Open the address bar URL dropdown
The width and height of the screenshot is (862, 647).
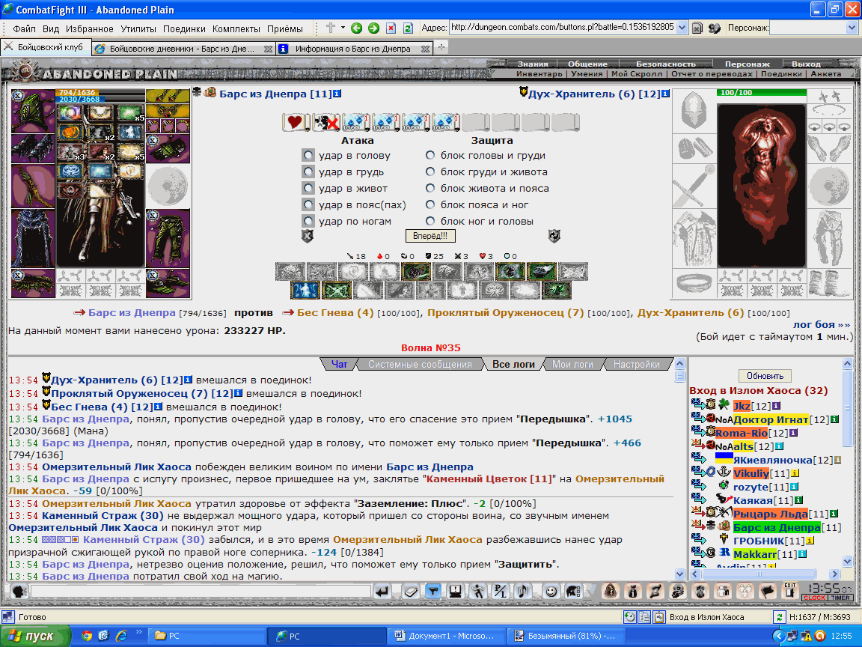pyautogui.click(x=682, y=28)
